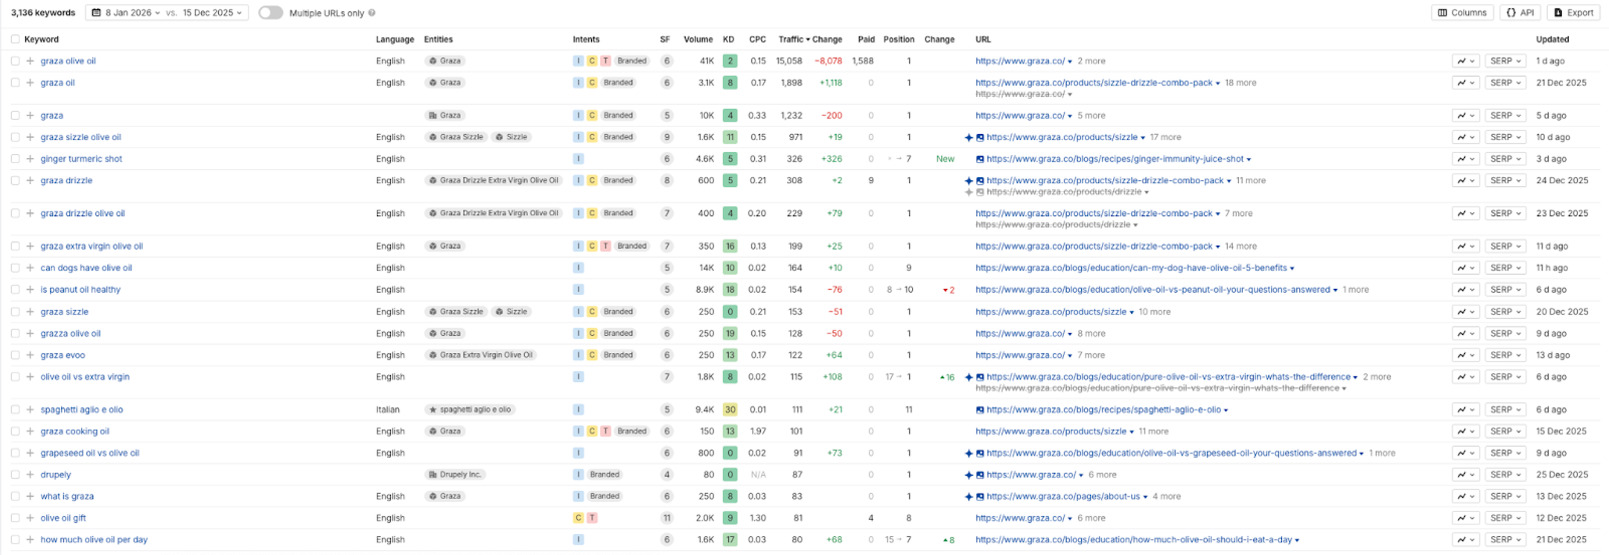Click yellow KD badge 30 for spaghetti aglio e olio
This screenshot has width=1609, height=555.
pos(729,410)
